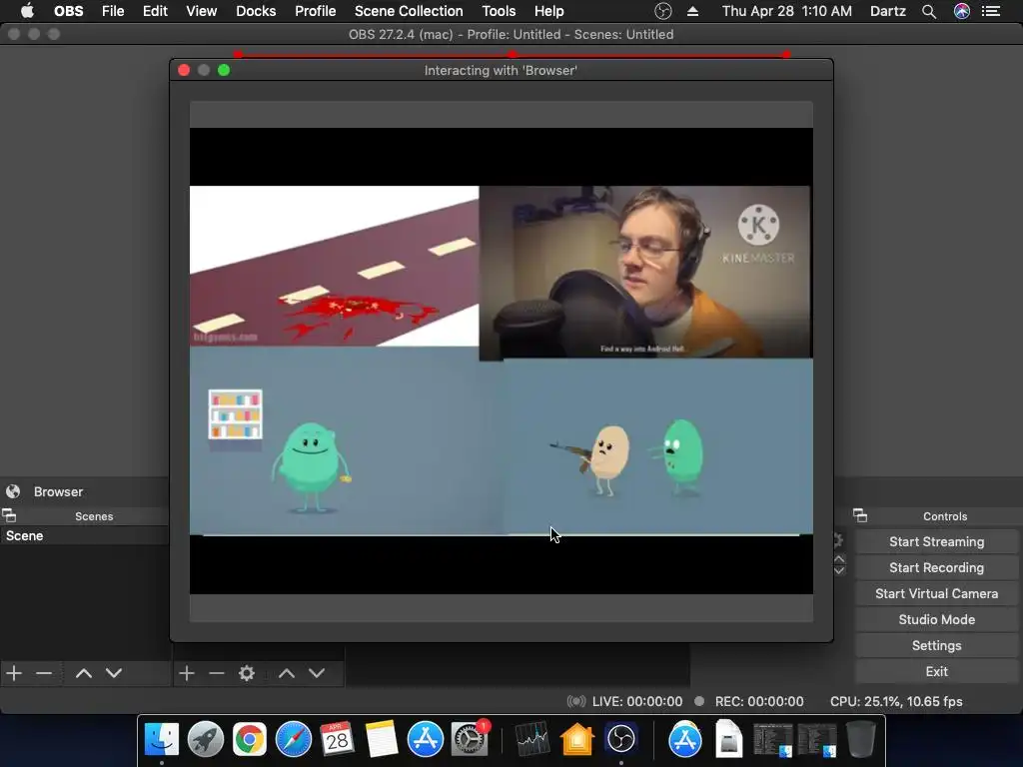Open the Docks menu
The height and width of the screenshot is (767, 1023).
point(256,11)
